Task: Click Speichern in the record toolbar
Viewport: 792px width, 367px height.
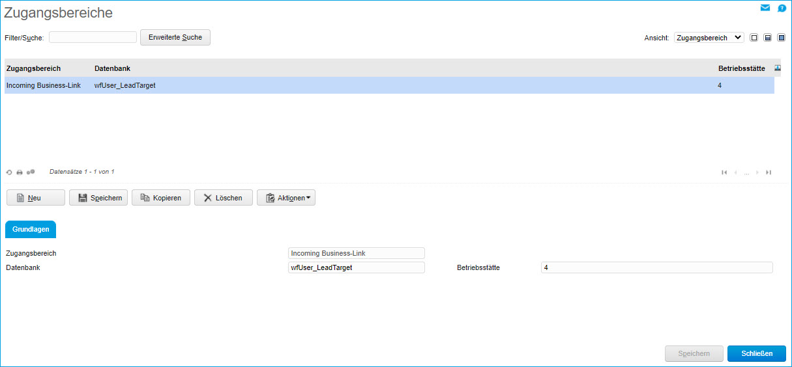Action: click(98, 198)
